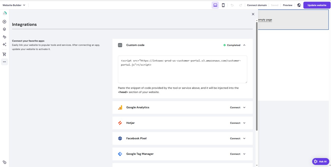
Task: Click the Facebook Pixel title text
Action: click(x=136, y=139)
